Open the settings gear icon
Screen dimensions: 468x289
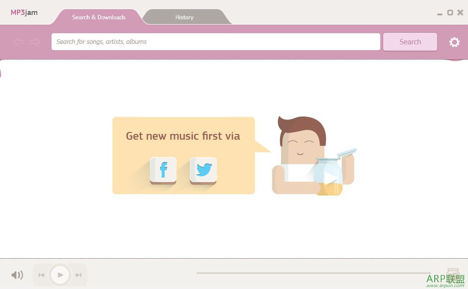pos(455,42)
